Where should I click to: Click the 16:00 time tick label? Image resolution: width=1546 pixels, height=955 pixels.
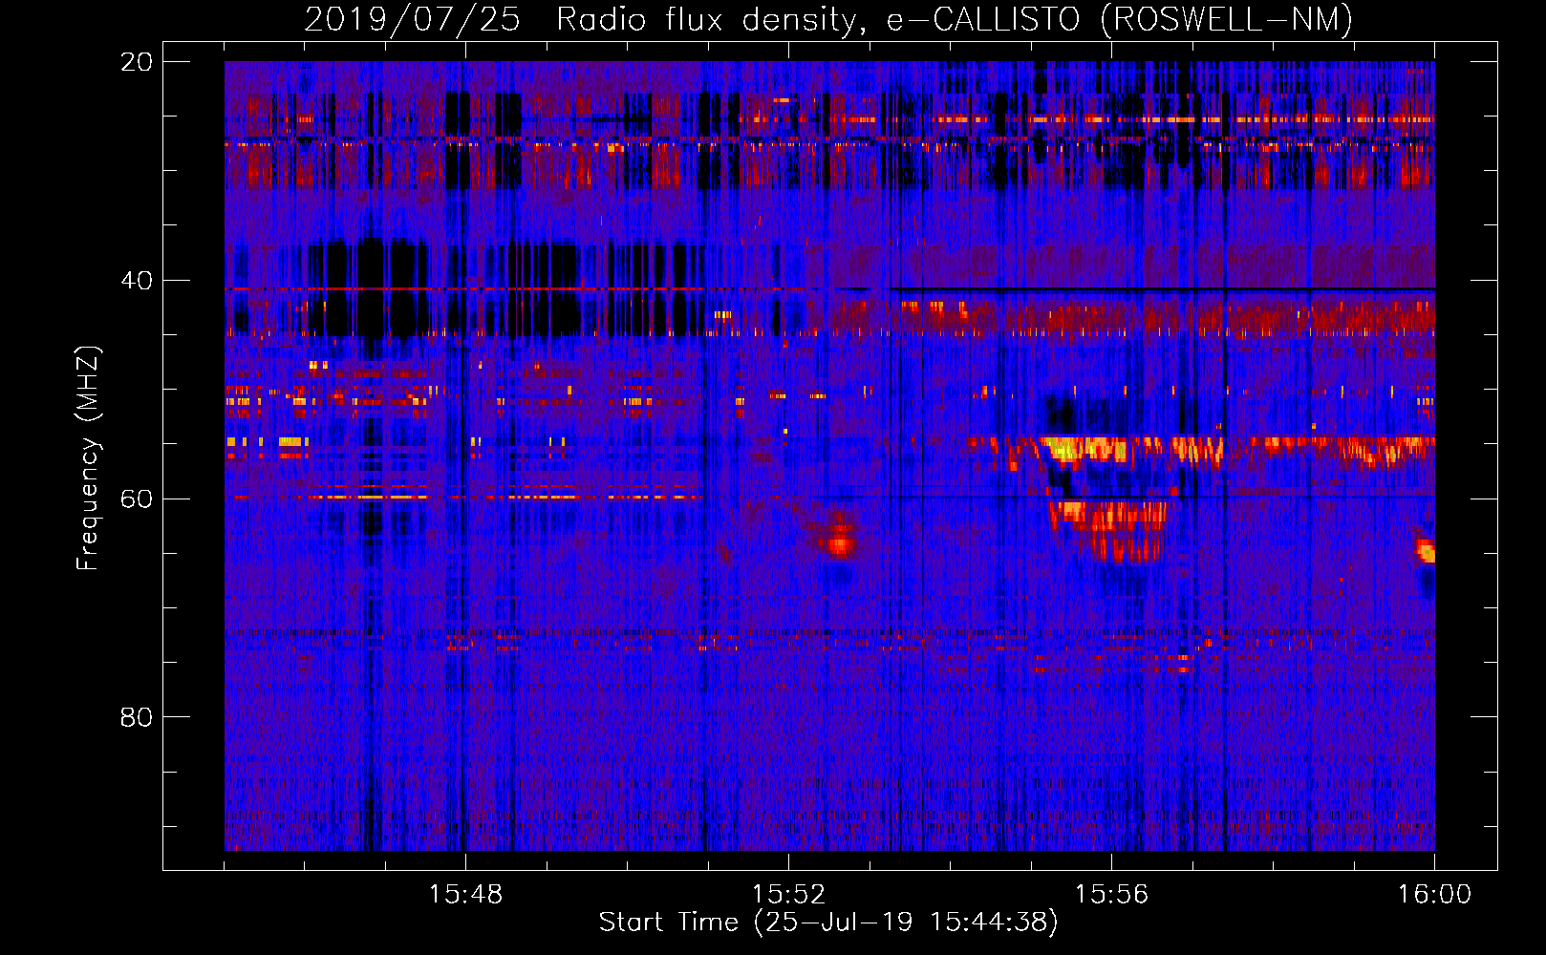(x=1434, y=895)
